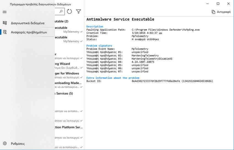Viewport: 234px width, 150px height.
Task: Open the Ρυθμίσεις gear icon
Action: [5, 143]
